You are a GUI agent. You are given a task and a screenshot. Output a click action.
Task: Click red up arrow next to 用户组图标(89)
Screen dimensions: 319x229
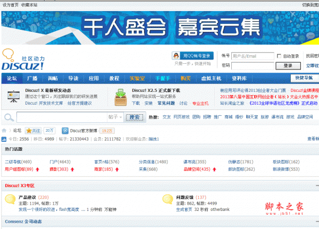[x=37, y=169]
